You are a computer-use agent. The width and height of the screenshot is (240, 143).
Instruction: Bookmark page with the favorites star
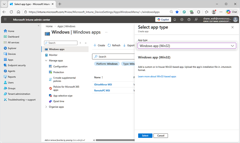[177, 12]
